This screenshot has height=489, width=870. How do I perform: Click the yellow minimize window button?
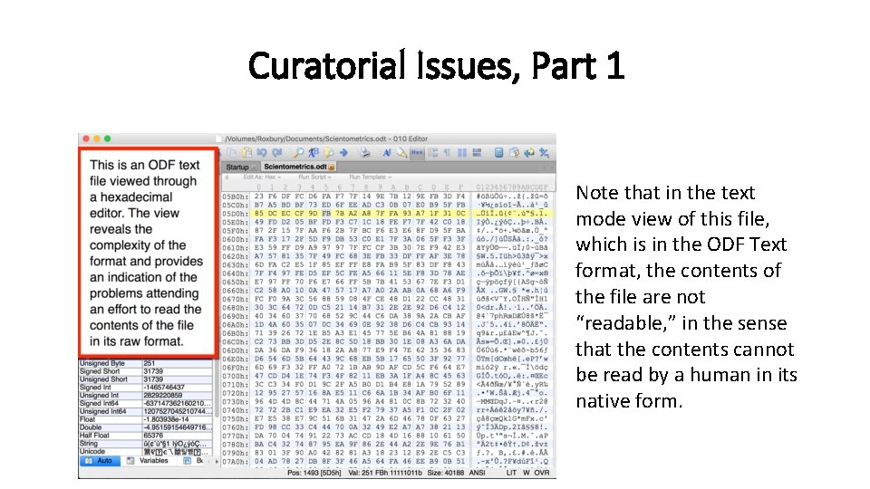pyautogui.click(x=97, y=139)
